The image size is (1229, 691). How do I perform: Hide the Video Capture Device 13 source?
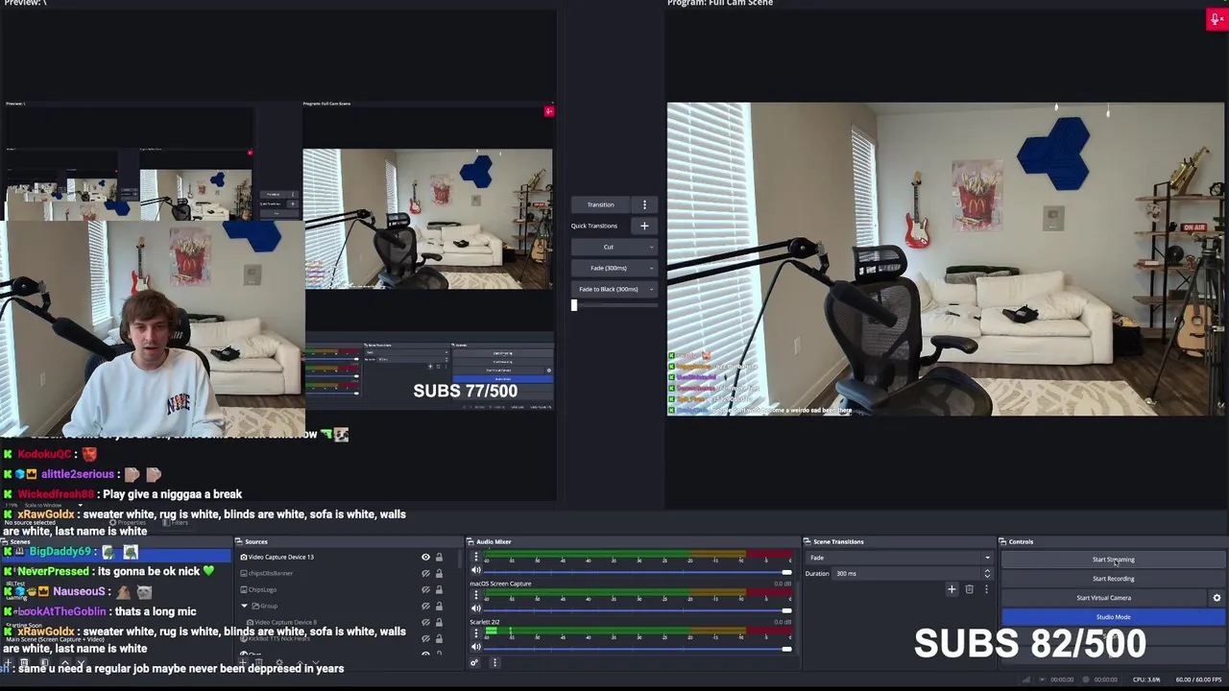point(425,557)
